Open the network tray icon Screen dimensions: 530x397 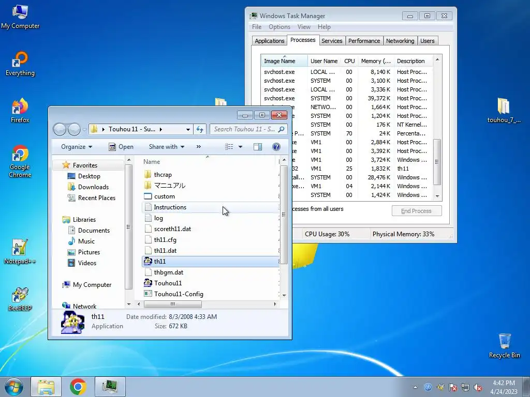click(465, 387)
